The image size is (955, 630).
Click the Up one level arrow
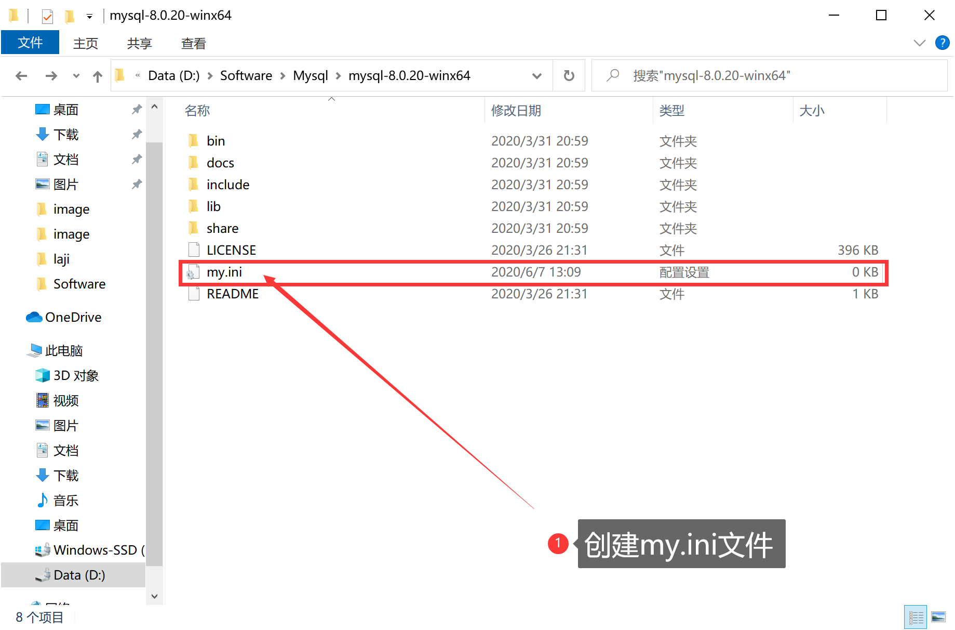(98, 76)
